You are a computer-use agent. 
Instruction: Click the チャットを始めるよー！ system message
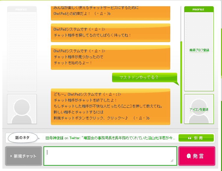click(x=73, y=63)
